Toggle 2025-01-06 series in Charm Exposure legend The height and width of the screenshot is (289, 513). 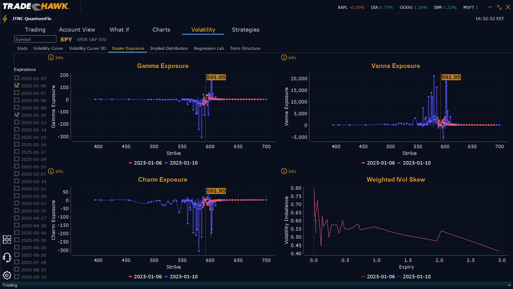click(145, 277)
